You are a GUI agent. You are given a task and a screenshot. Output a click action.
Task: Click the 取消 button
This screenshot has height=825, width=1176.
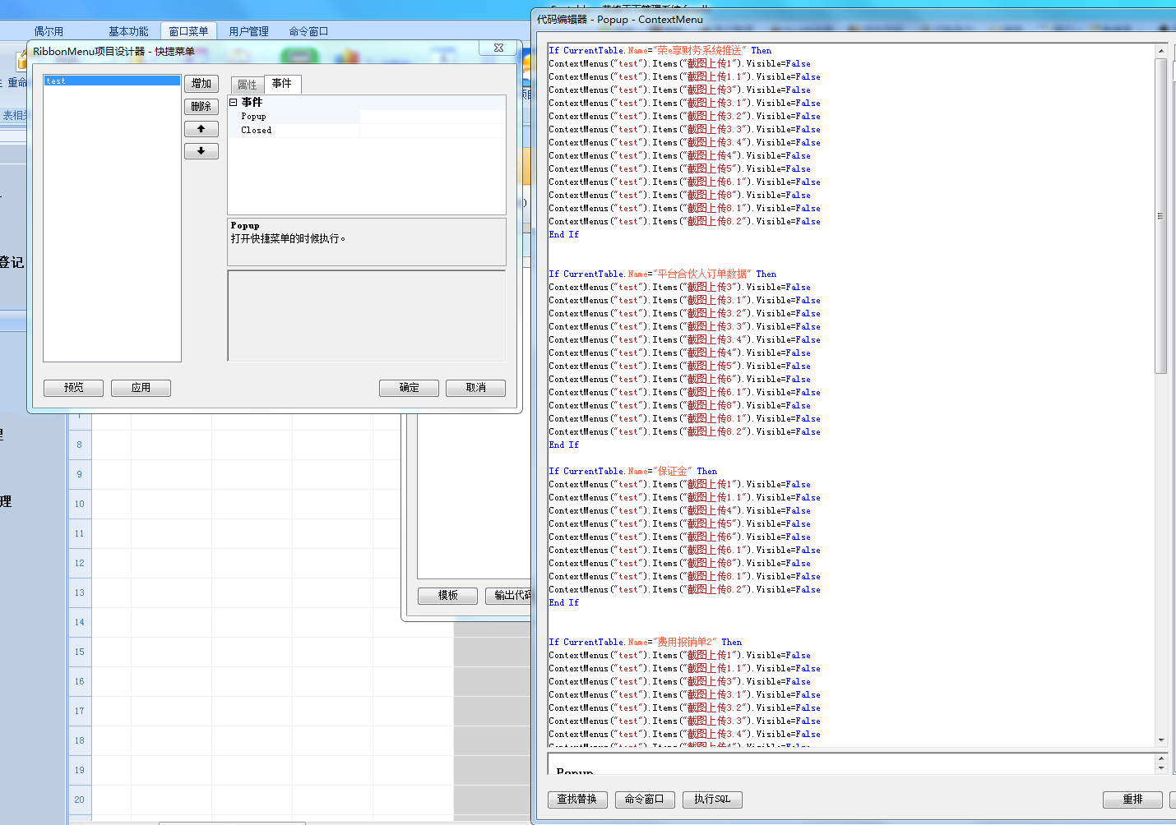[475, 388]
